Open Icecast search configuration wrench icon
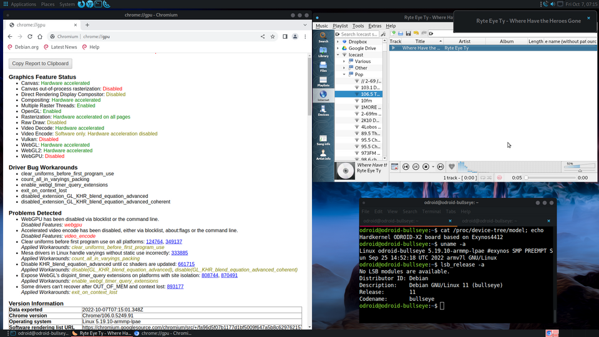The image size is (599, 337). coord(383,34)
